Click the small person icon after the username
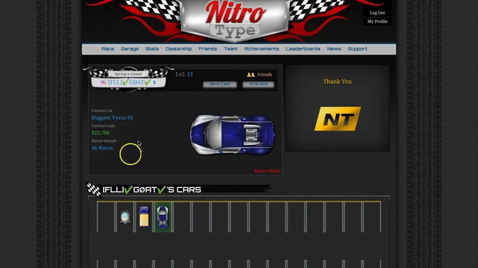Screen dimensions: 478x268 (155, 82)
